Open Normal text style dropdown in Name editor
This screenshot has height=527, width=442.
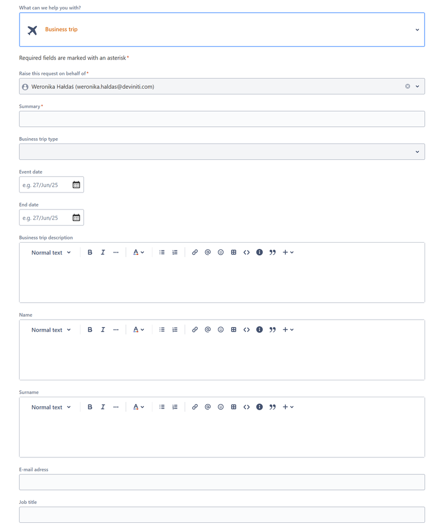(51, 330)
